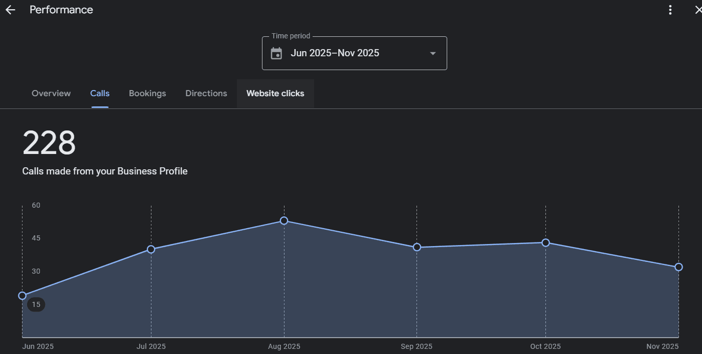Click the calendar icon in Time period
This screenshot has width=702, height=354.
276,53
